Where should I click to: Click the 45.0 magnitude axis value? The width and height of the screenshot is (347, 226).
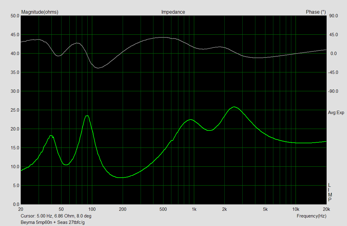coord(15,35)
